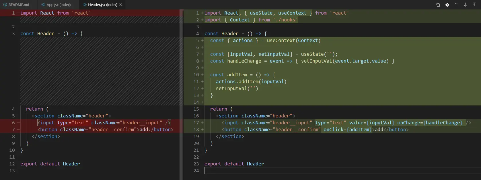Click line number 14 in right pane gutter
Screen dimensions: 481x180
196,102
